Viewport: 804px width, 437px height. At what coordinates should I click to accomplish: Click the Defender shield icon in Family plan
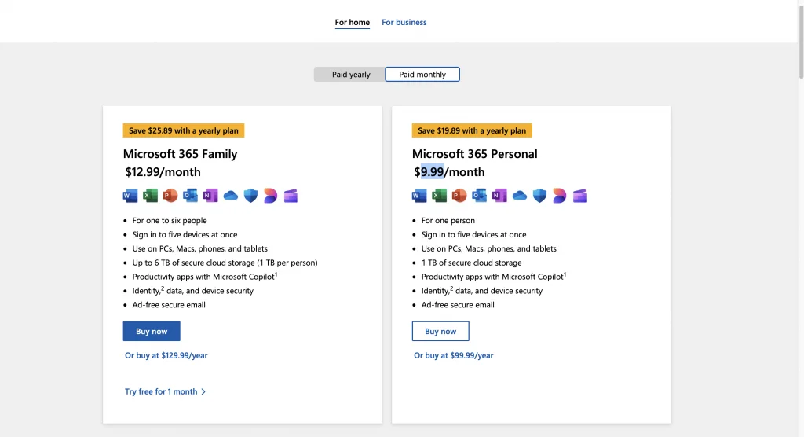(x=250, y=196)
